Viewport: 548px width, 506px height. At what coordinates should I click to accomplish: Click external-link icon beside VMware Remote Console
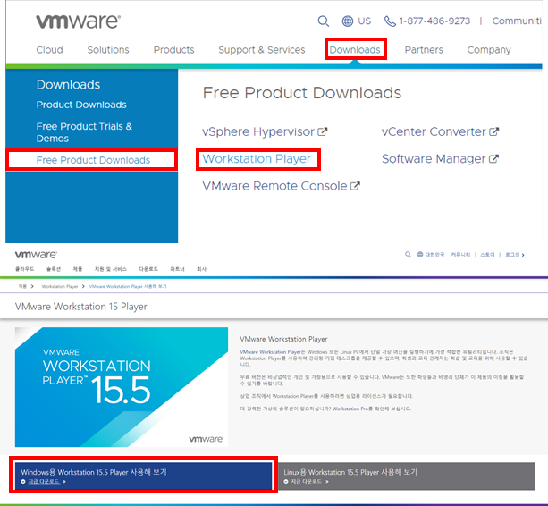355,186
